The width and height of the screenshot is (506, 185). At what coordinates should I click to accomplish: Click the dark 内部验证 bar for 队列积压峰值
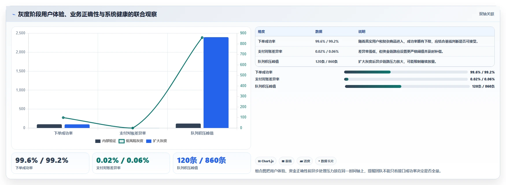point(188,126)
